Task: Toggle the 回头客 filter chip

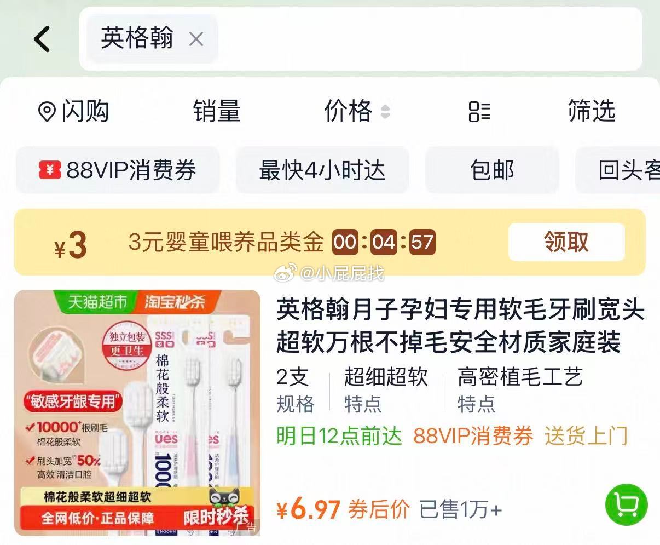Action: (x=618, y=170)
